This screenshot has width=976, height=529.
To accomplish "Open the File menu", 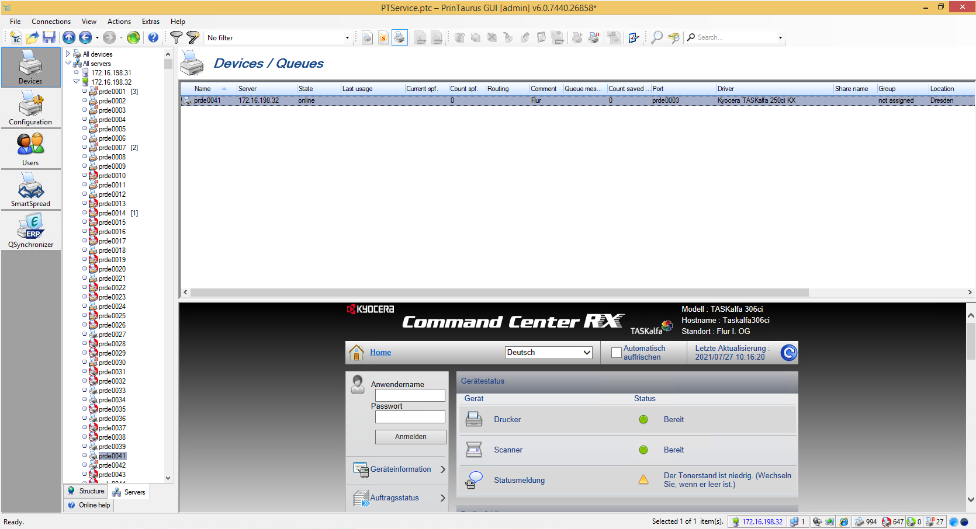I will click(15, 22).
